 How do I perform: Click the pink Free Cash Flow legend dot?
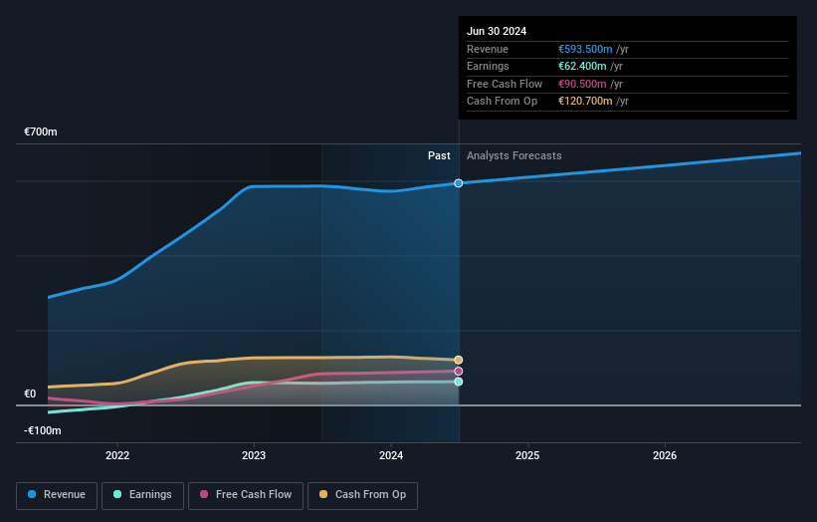204,494
